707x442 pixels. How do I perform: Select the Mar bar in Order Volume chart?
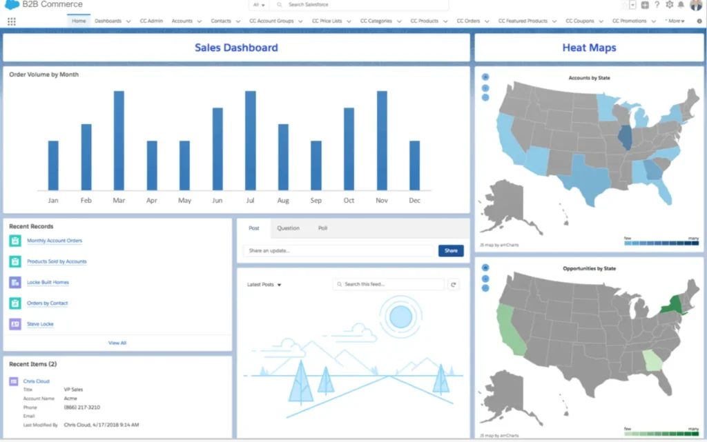pyautogui.click(x=119, y=141)
